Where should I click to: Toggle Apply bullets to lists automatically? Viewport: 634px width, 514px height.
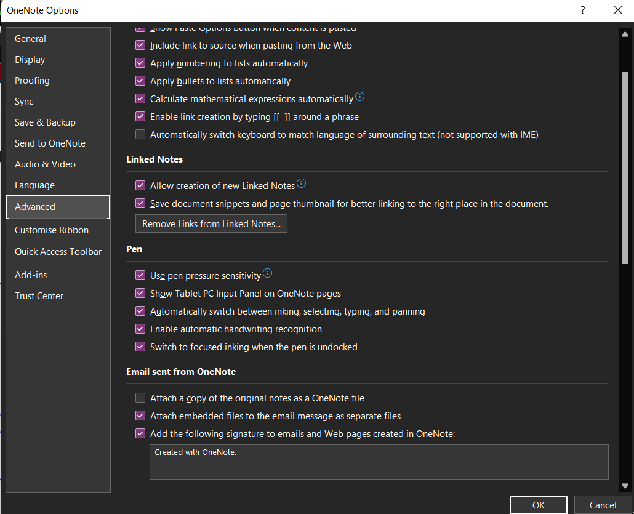point(140,81)
